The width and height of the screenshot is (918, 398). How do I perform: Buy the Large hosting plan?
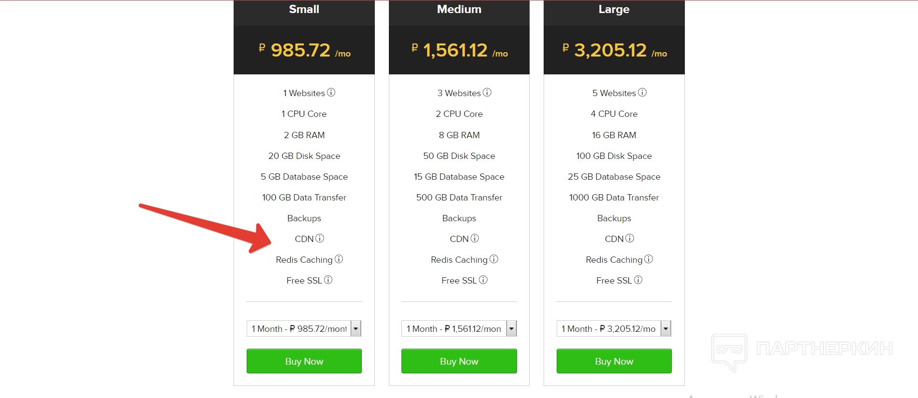(614, 361)
